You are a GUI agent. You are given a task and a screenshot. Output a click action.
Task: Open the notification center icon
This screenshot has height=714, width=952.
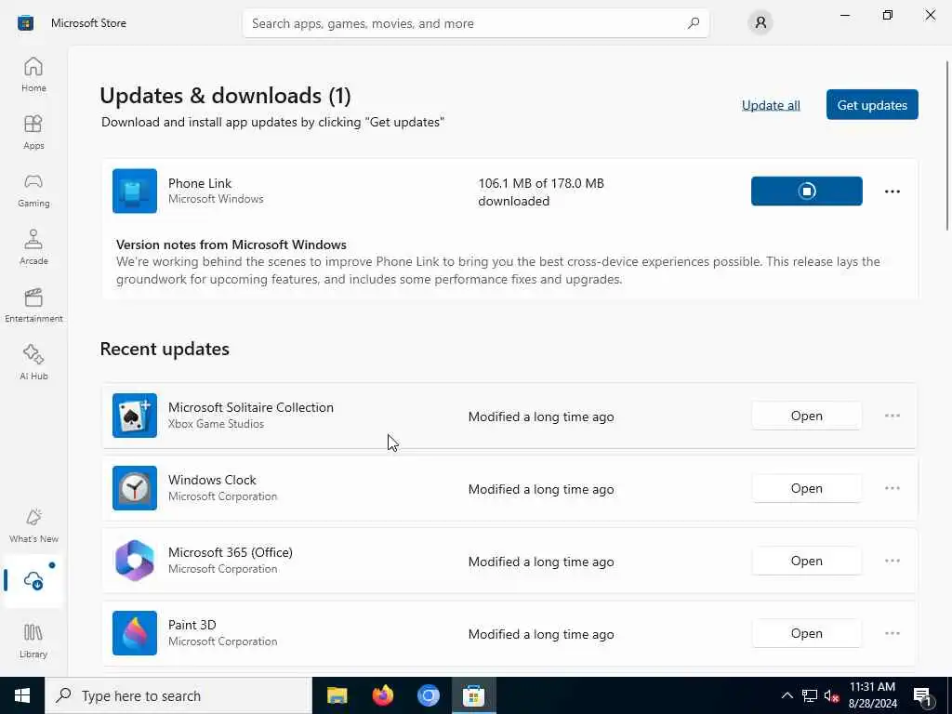pos(923,695)
